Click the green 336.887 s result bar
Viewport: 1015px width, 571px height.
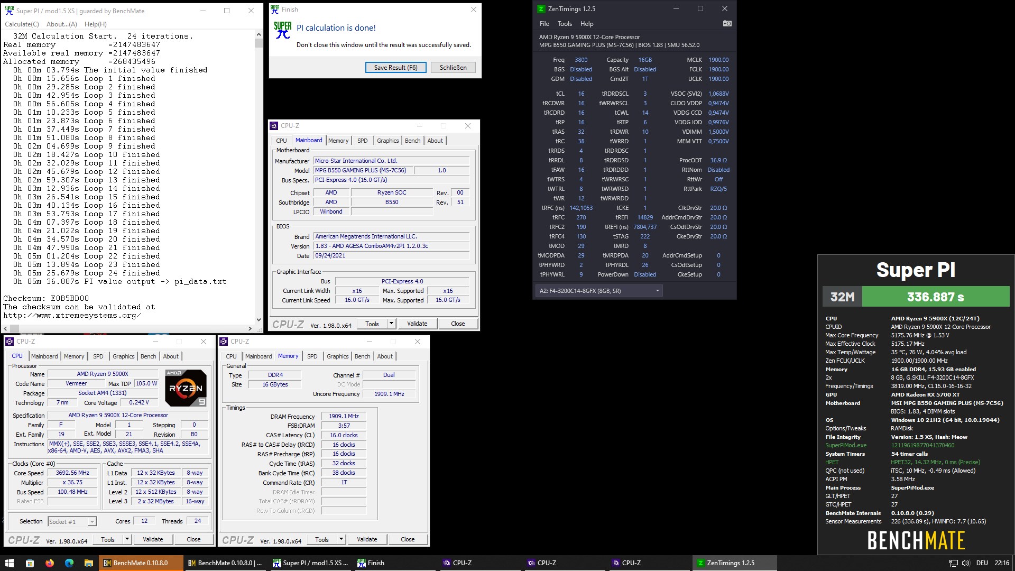point(936,297)
